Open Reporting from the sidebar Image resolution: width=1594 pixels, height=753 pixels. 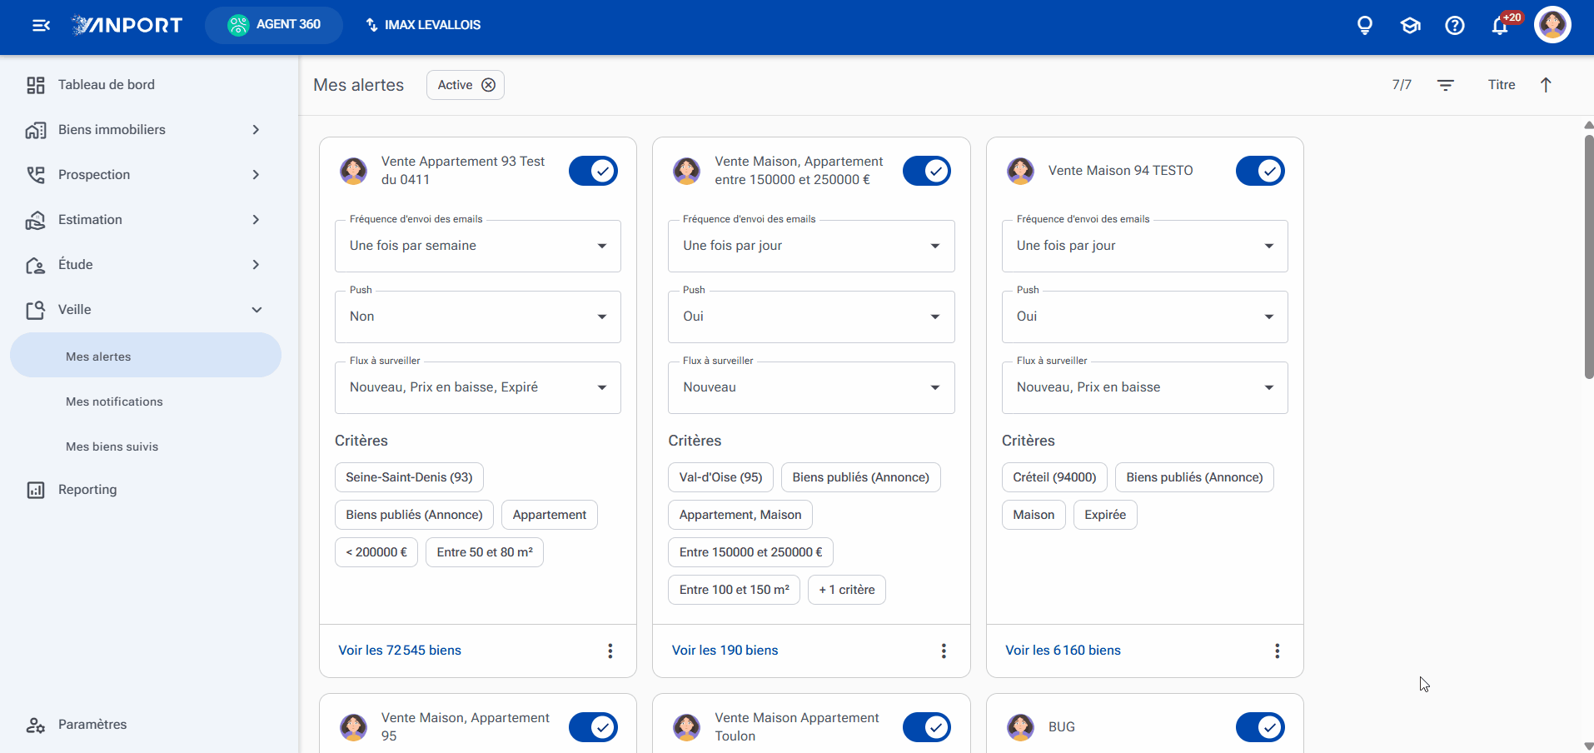pos(87,490)
